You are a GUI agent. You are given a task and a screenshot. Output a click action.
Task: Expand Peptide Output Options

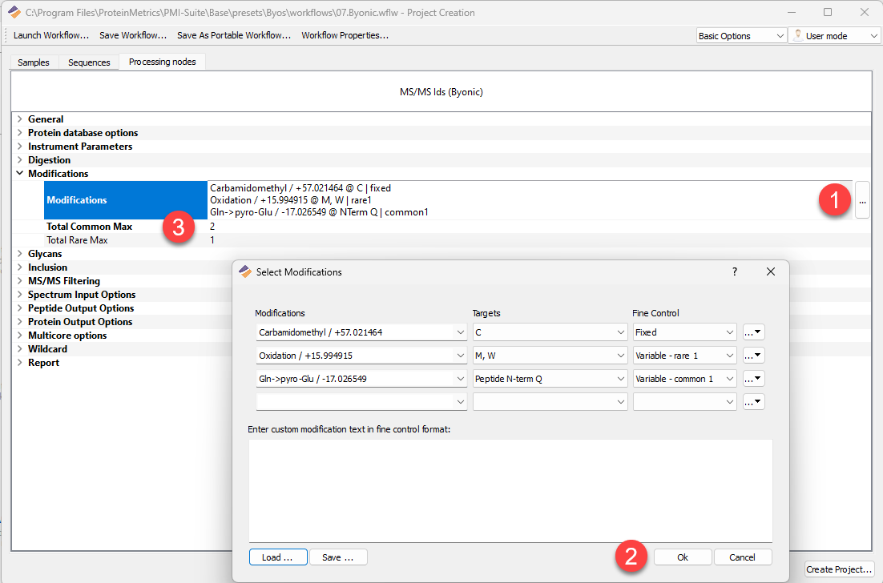(20, 308)
